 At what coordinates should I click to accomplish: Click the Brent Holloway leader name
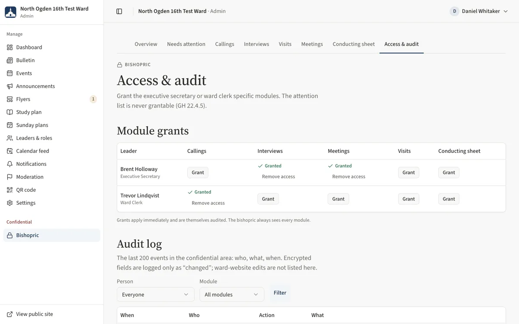(139, 169)
